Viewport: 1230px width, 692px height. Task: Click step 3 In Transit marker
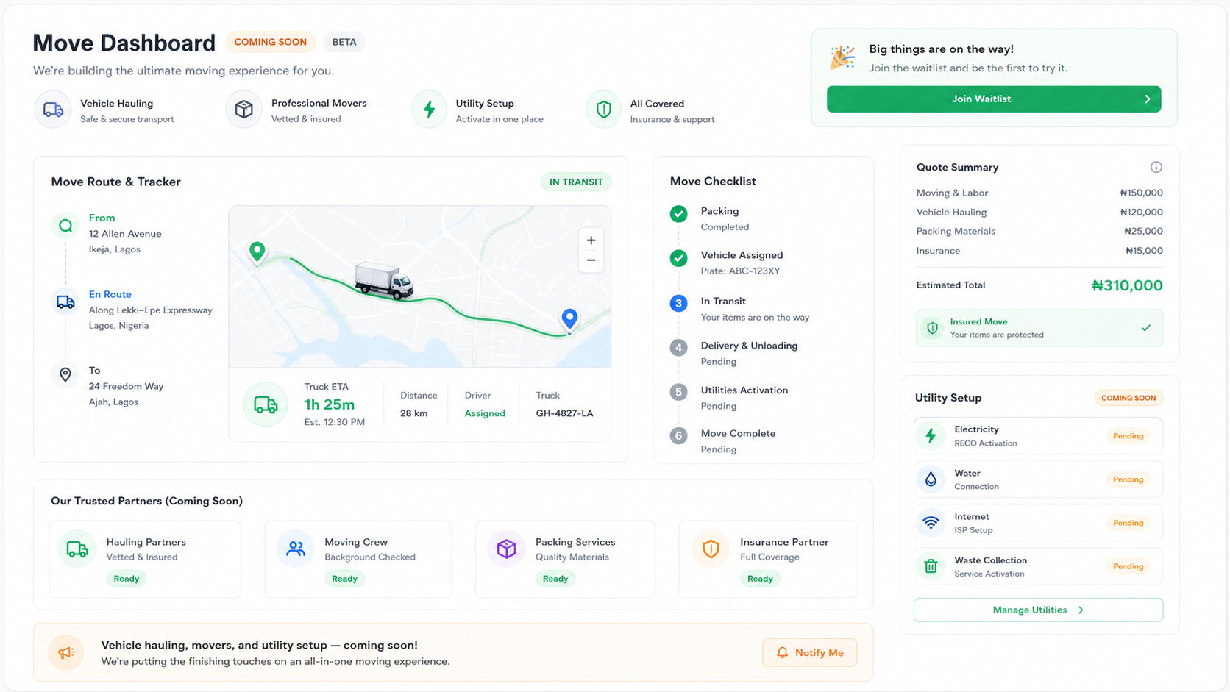(x=679, y=303)
